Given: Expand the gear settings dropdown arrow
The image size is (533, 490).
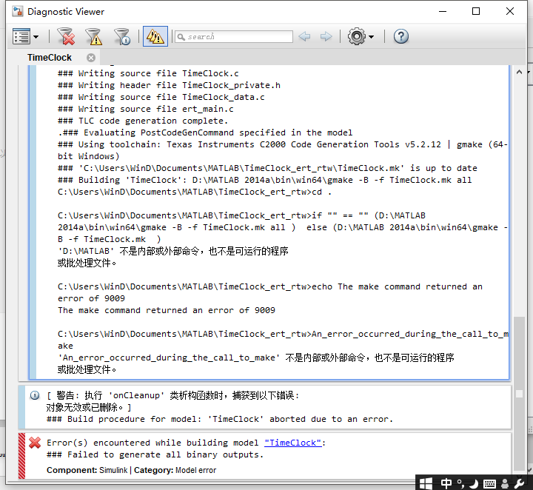Looking at the screenshot, I should [x=371, y=37].
